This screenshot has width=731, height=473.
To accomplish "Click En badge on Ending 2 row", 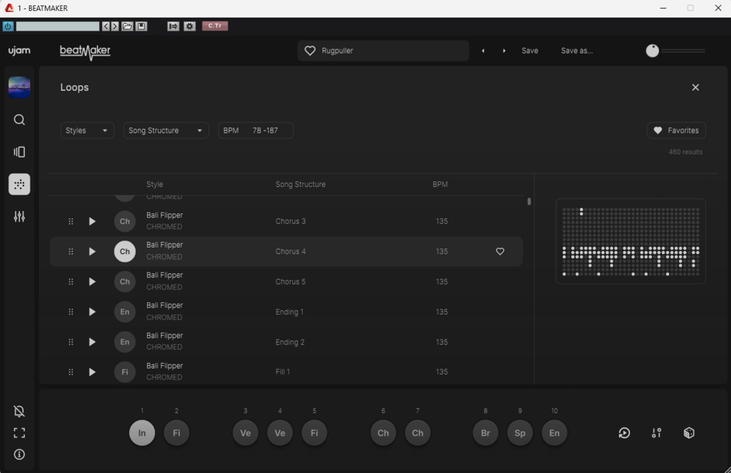I will (125, 342).
